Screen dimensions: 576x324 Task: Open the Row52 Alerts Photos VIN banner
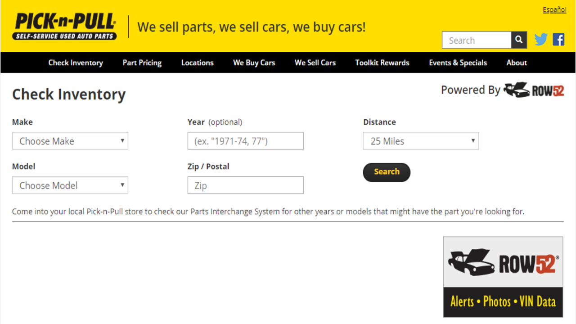503,277
